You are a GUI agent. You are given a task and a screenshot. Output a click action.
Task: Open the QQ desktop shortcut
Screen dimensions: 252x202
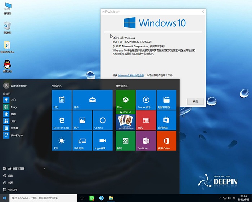pyautogui.click(x=7, y=66)
